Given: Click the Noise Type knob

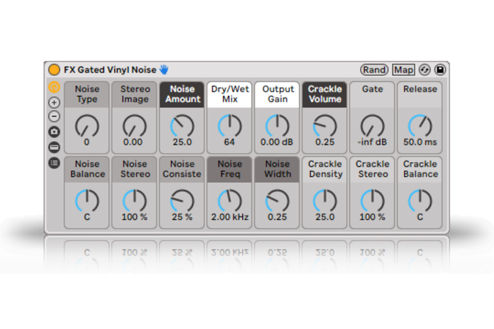Looking at the screenshot, I should coord(87,126).
